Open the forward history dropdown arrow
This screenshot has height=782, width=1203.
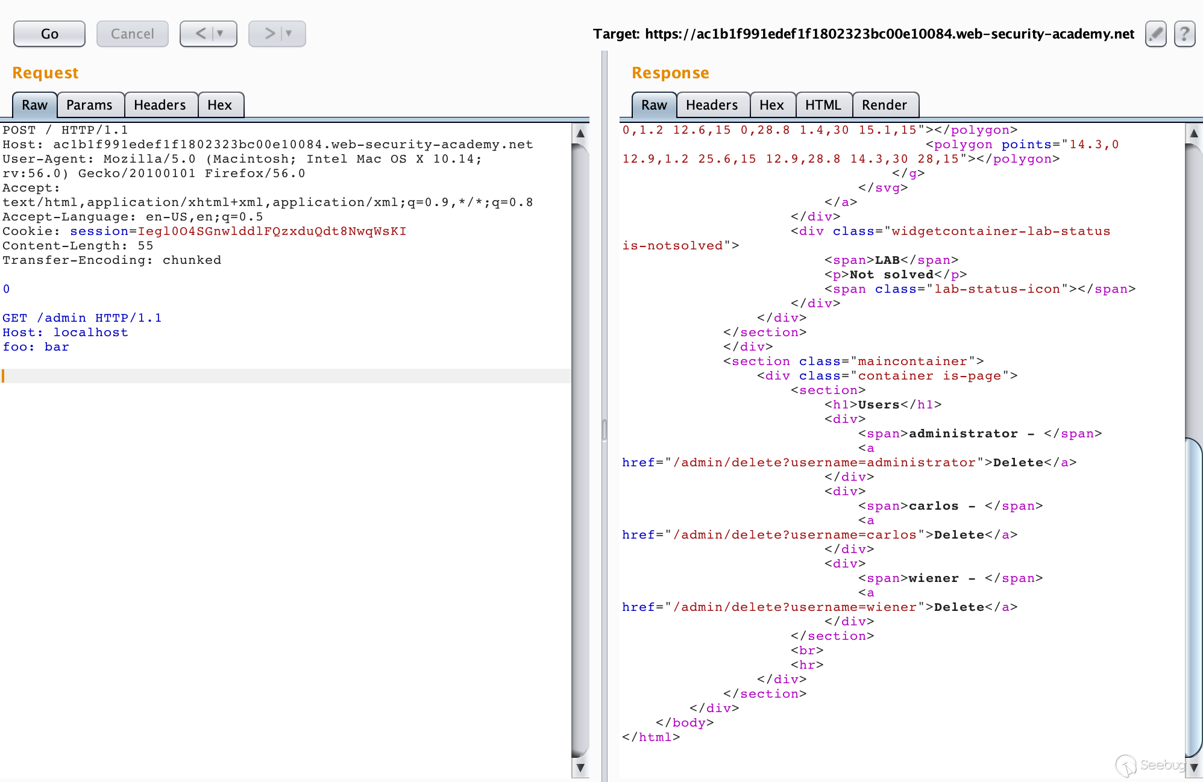(289, 34)
